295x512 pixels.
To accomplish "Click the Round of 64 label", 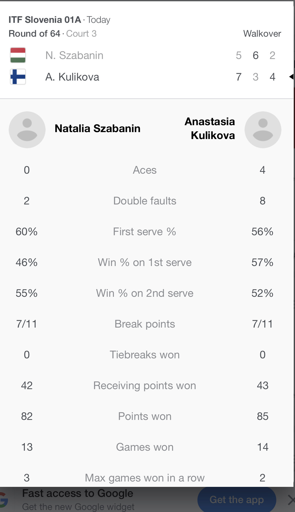I will click(x=34, y=34).
